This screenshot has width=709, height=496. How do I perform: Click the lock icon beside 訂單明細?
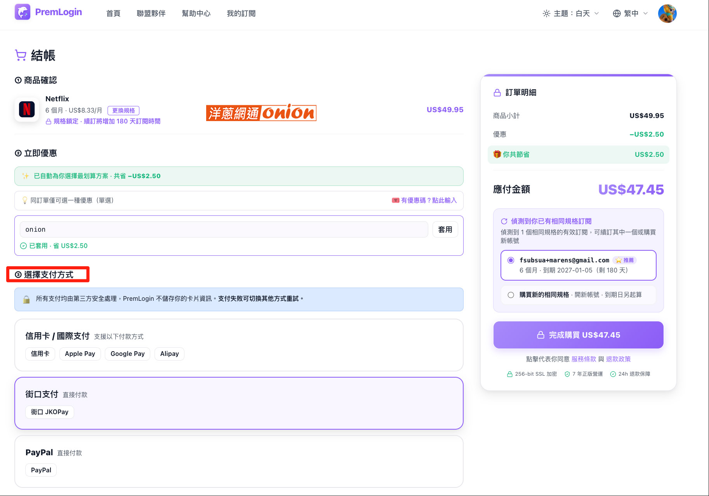pyautogui.click(x=497, y=93)
